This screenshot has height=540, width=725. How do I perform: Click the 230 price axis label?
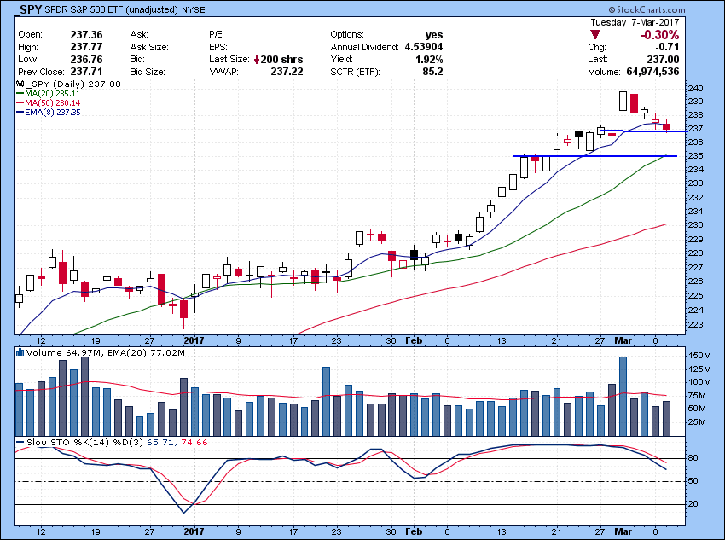(696, 225)
